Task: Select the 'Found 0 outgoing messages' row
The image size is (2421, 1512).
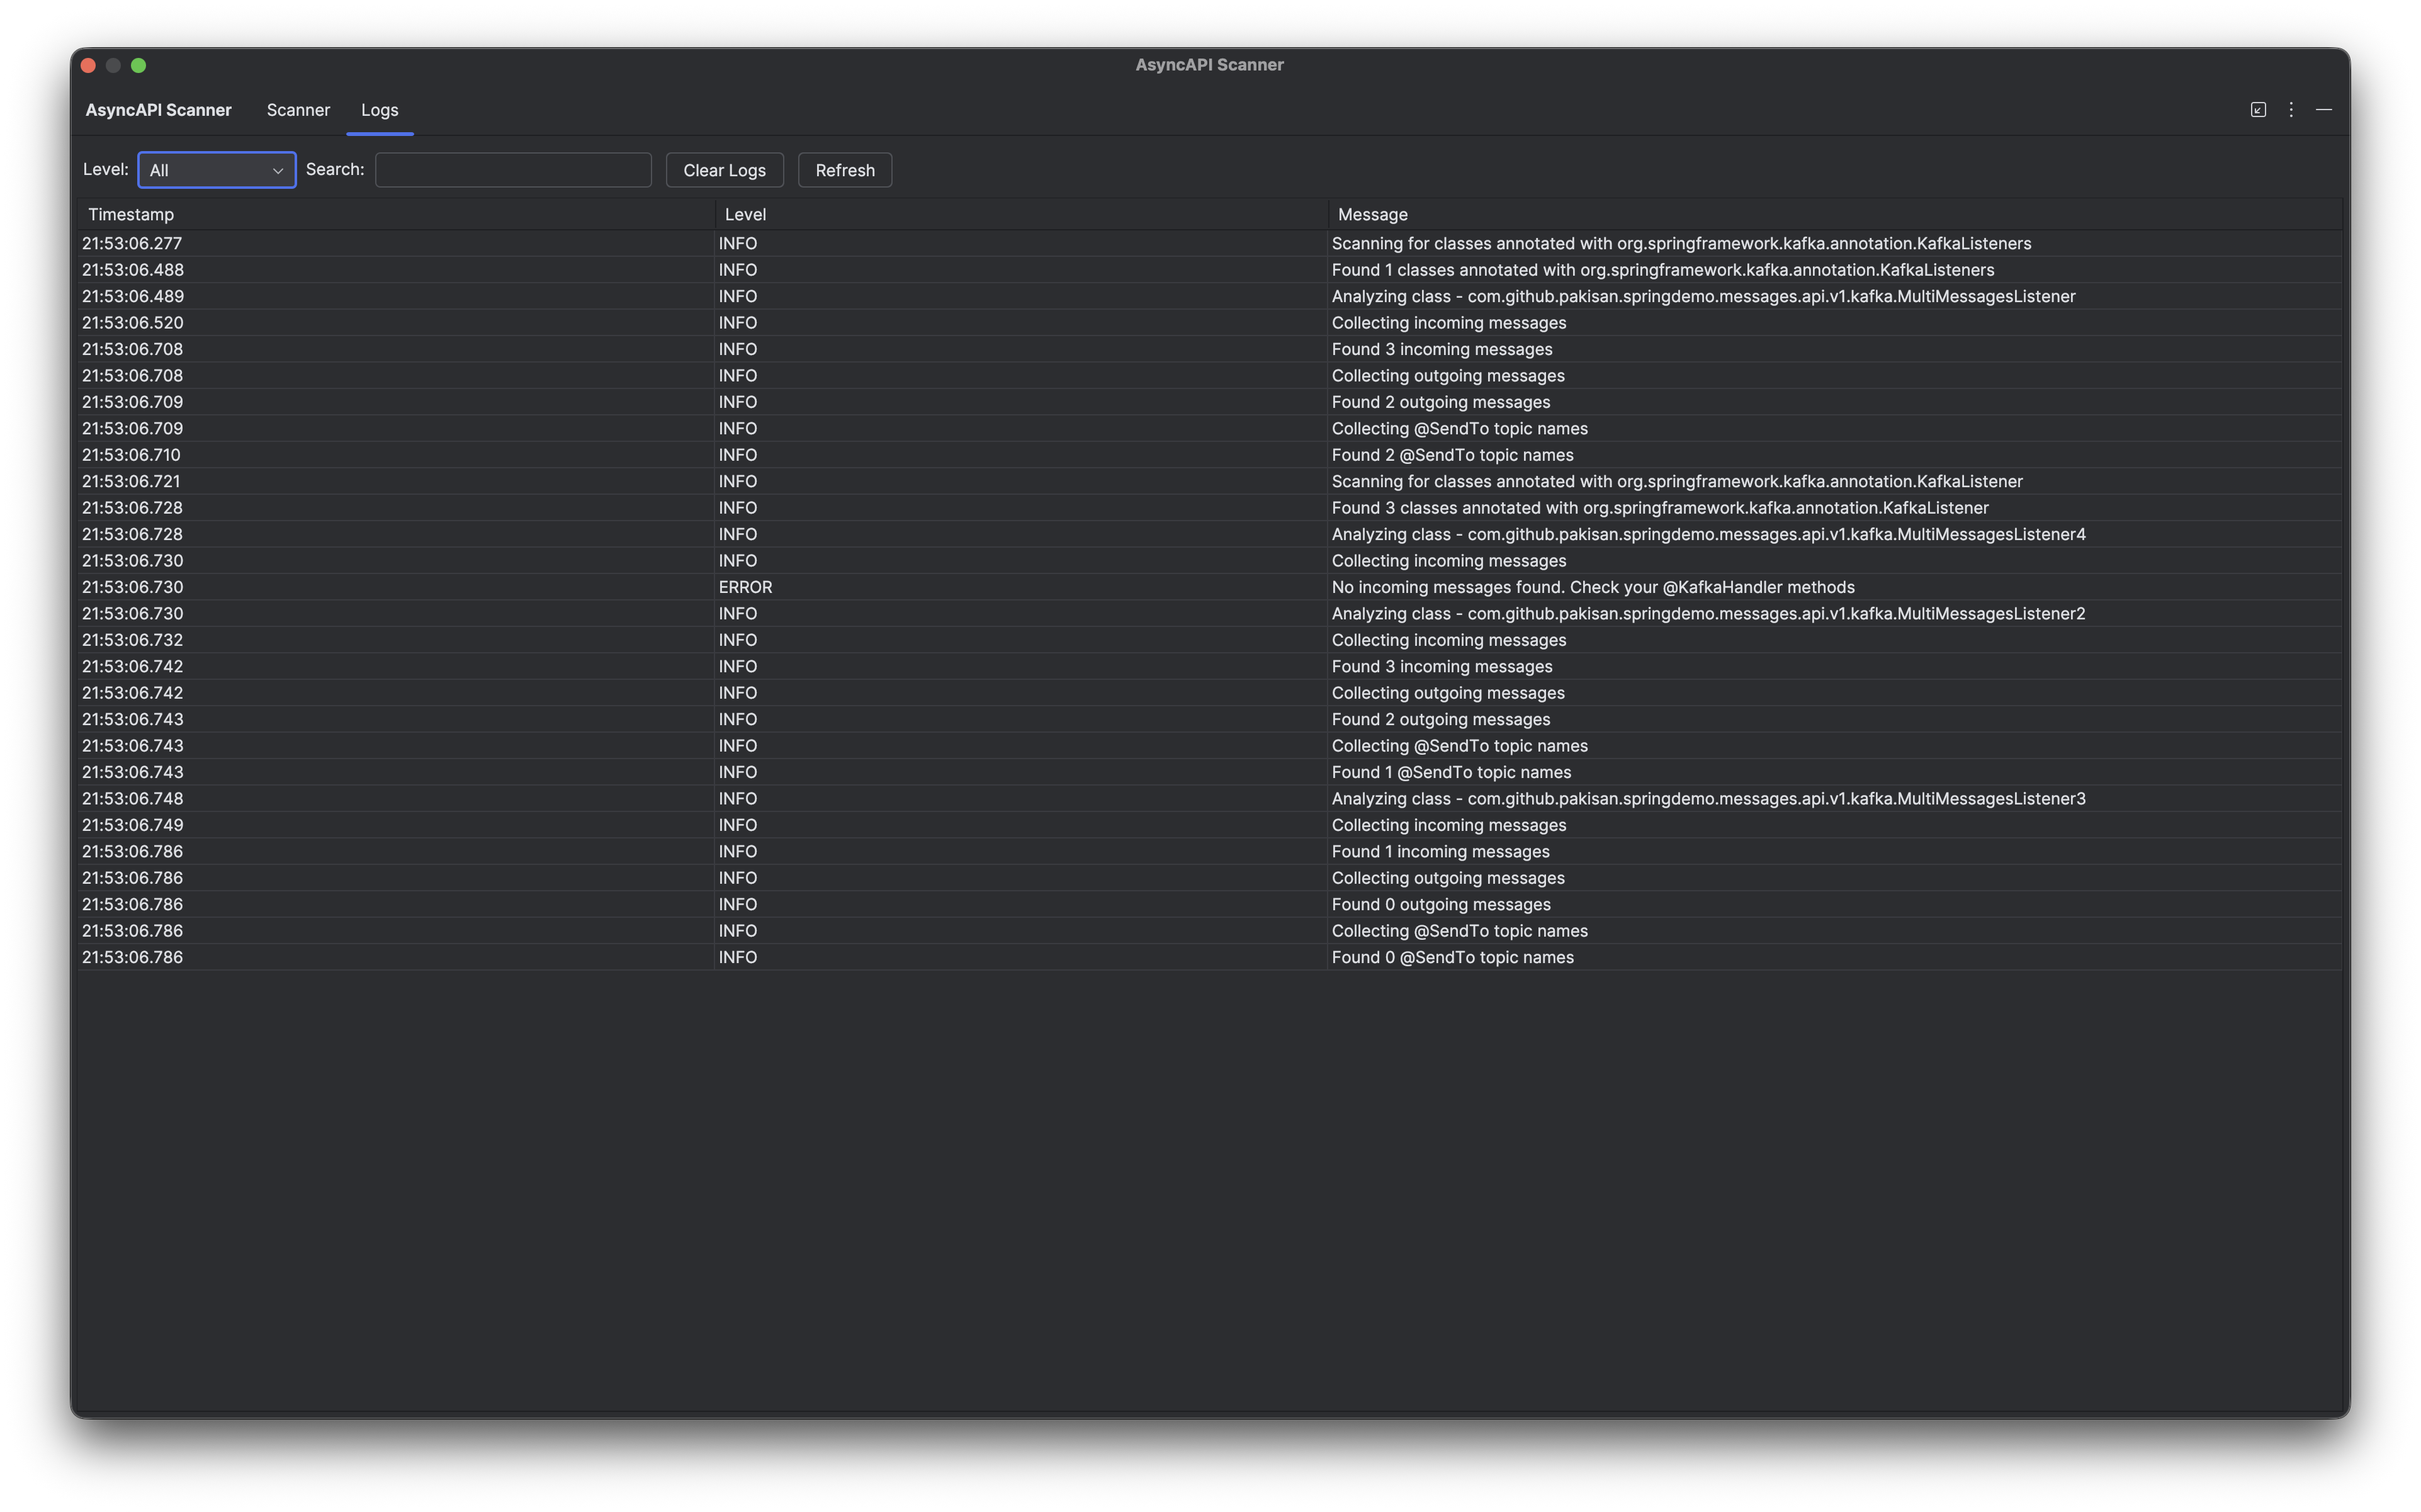Action: coord(1441,904)
